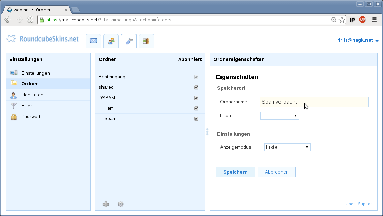Open folder actions via the gear icon
Viewport: 383px width, 216px height.
click(120, 204)
